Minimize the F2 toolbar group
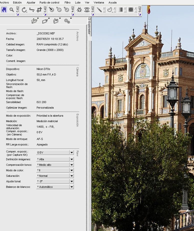The image size is (194, 231). (x=18, y=7)
